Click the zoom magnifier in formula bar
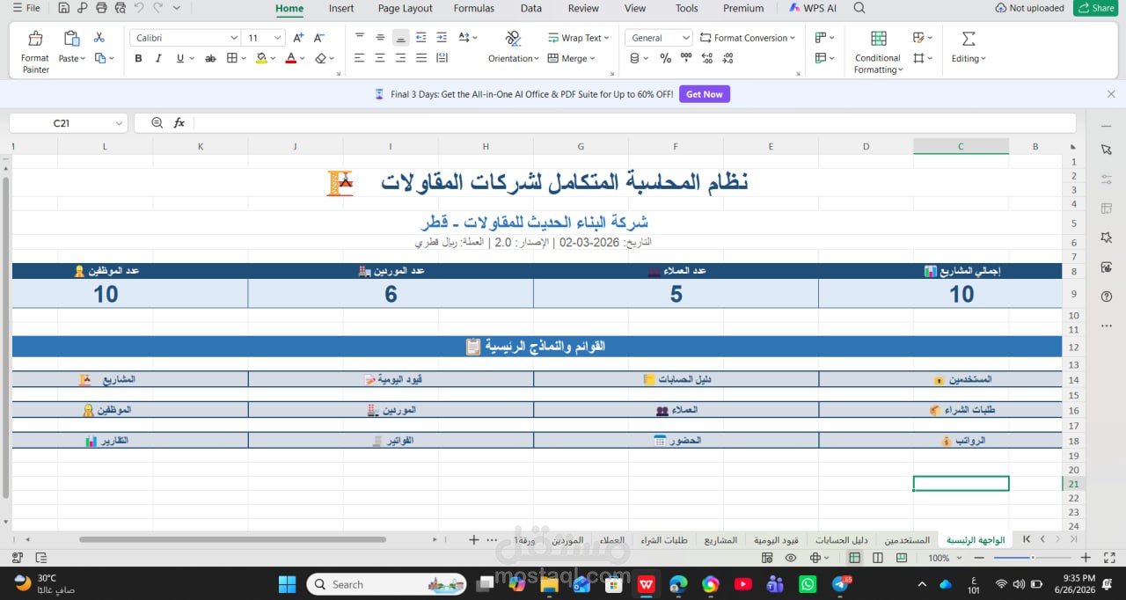Viewport: 1126px width, 600px height. [157, 123]
